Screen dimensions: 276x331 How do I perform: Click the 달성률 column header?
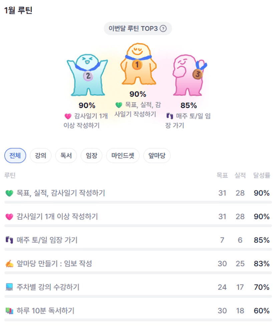pos(262,175)
